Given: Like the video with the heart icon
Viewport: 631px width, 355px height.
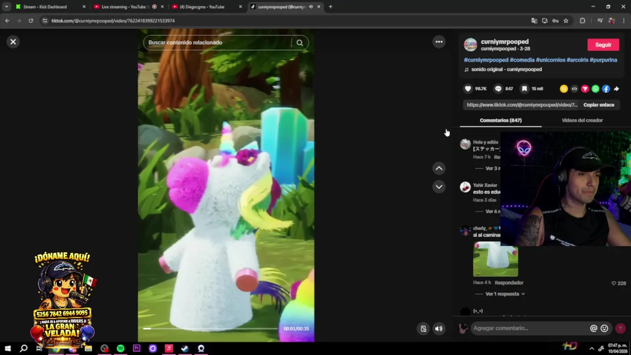Looking at the screenshot, I should (468, 89).
